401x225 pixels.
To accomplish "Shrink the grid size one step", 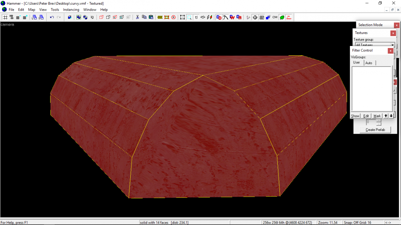I will click(18, 17).
